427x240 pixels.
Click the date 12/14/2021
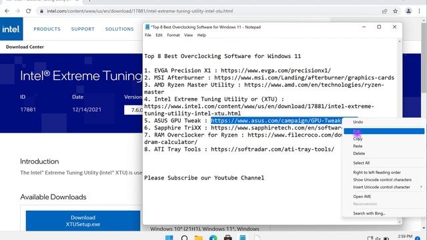(x=87, y=109)
